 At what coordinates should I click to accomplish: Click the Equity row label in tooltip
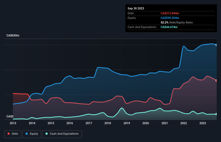[132, 18]
